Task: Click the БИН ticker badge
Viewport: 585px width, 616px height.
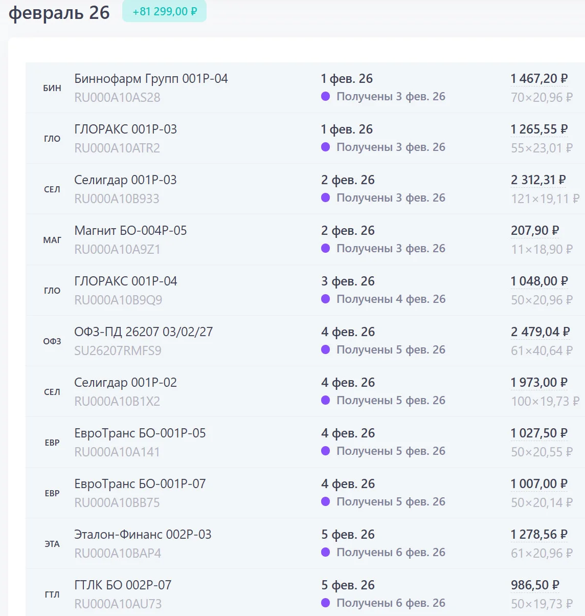Action: pos(52,88)
